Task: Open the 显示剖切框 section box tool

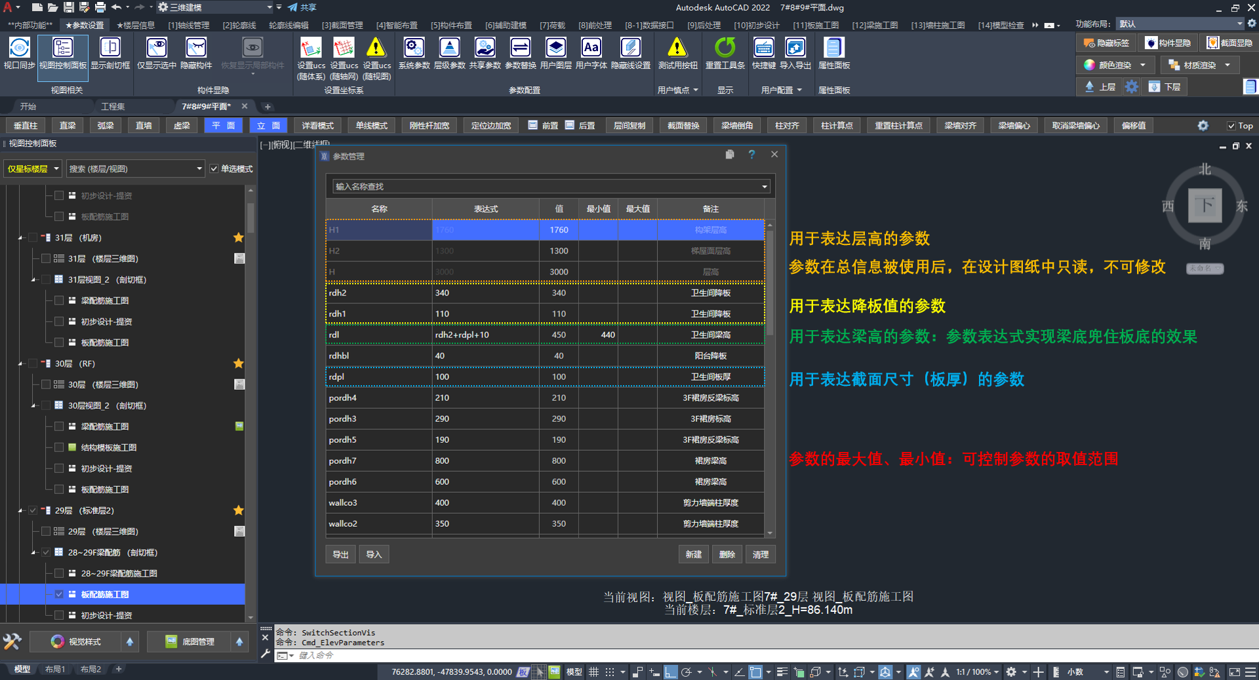Action: 110,52
